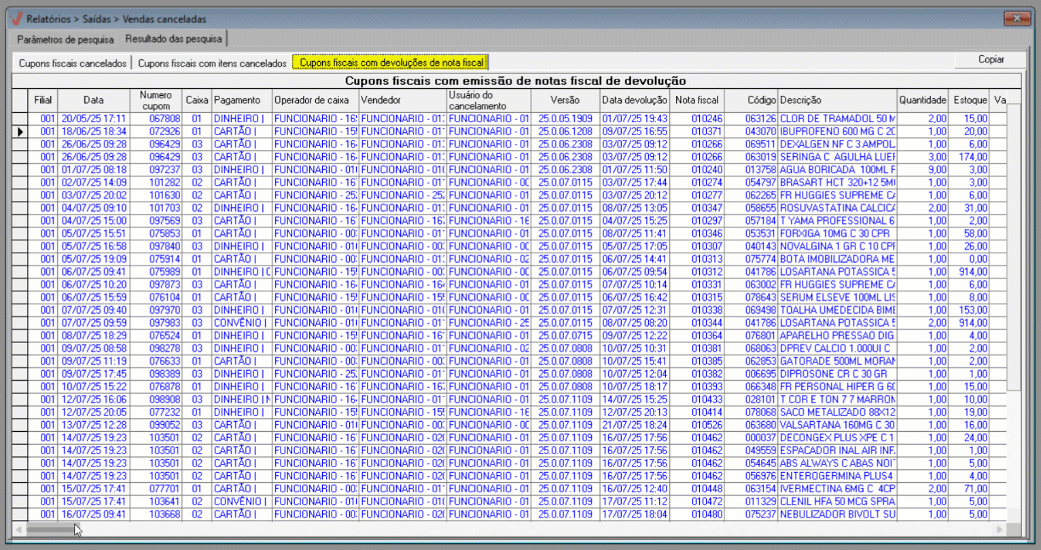Image resolution: width=1041 pixels, height=550 pixels.
Task: Click the Descrição column header
Action: pyautogui.click(x=836, y=100)
